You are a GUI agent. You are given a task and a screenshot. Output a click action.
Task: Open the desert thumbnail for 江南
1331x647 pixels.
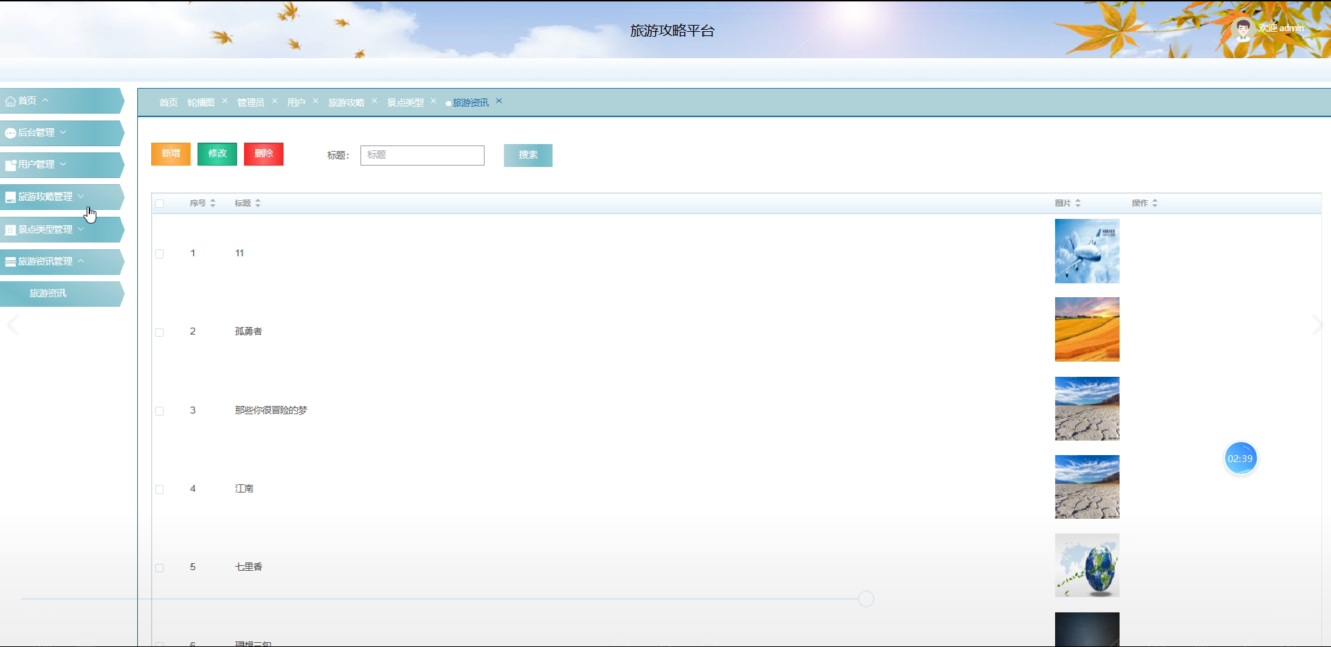(x=1087, y=487)
